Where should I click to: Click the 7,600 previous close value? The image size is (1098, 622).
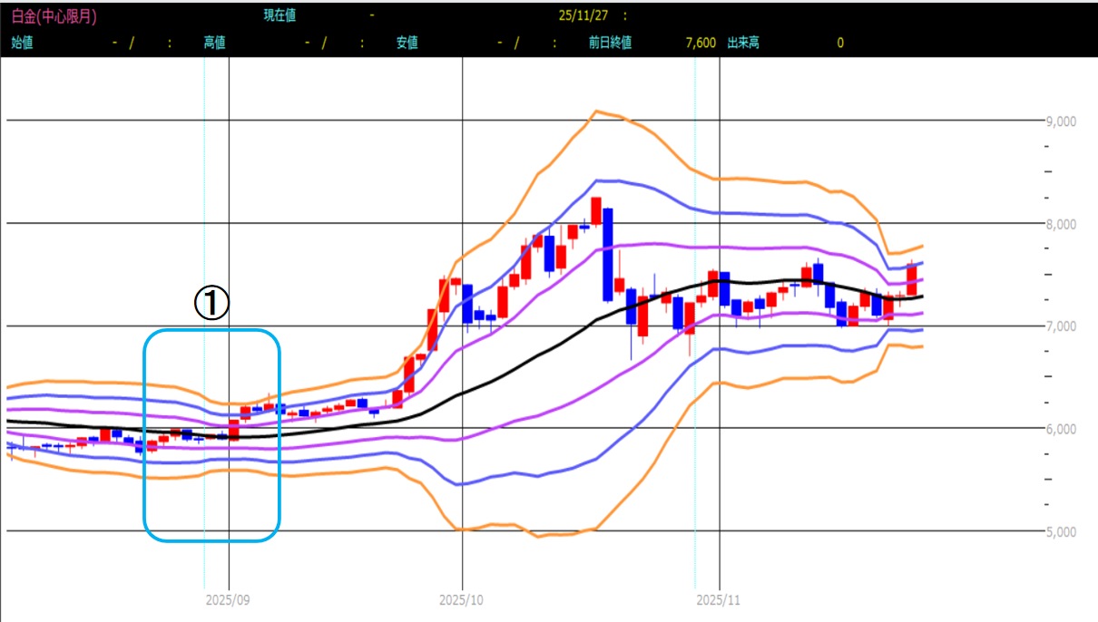click(x=701, y=43)
